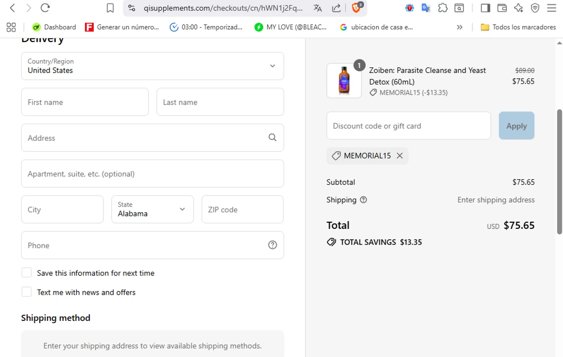
Task: Open the Brave Wallet
Action: click(502, 8)
